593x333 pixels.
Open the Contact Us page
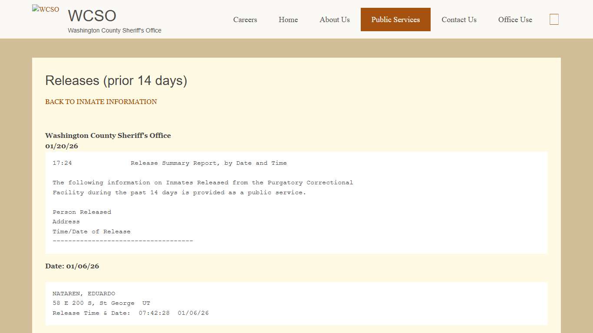pos(459,20)
